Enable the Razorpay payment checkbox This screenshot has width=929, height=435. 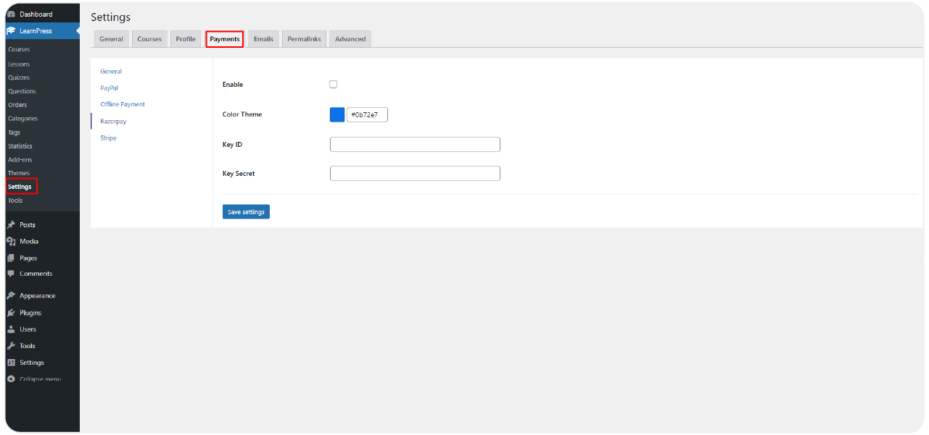334,85
